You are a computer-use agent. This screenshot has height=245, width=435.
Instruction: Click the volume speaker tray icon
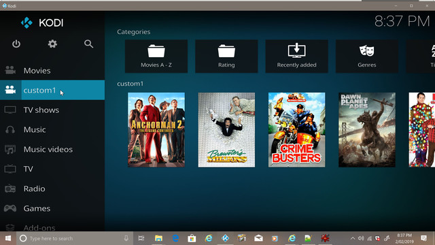[x=361, y=238]
